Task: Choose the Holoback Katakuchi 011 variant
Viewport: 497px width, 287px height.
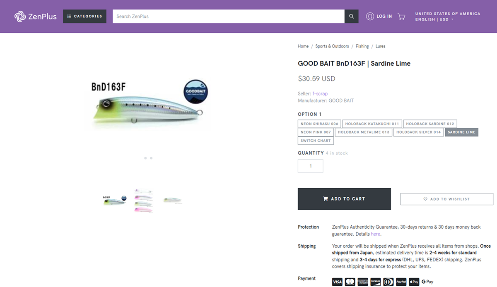Action: [372, 124]
